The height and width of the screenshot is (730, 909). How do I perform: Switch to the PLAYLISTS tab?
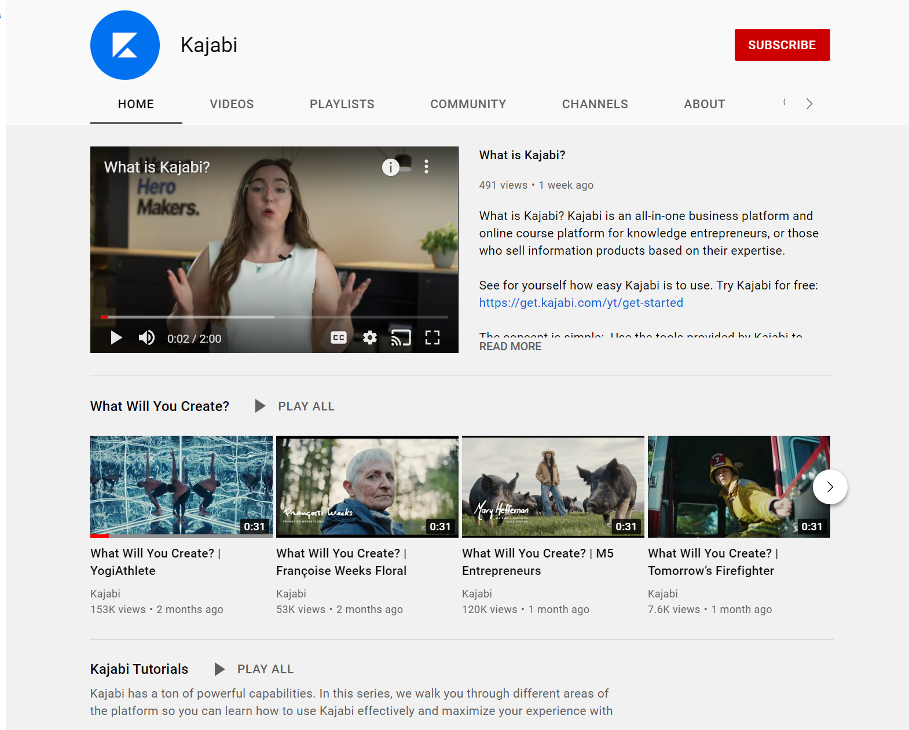click(342, 104)
